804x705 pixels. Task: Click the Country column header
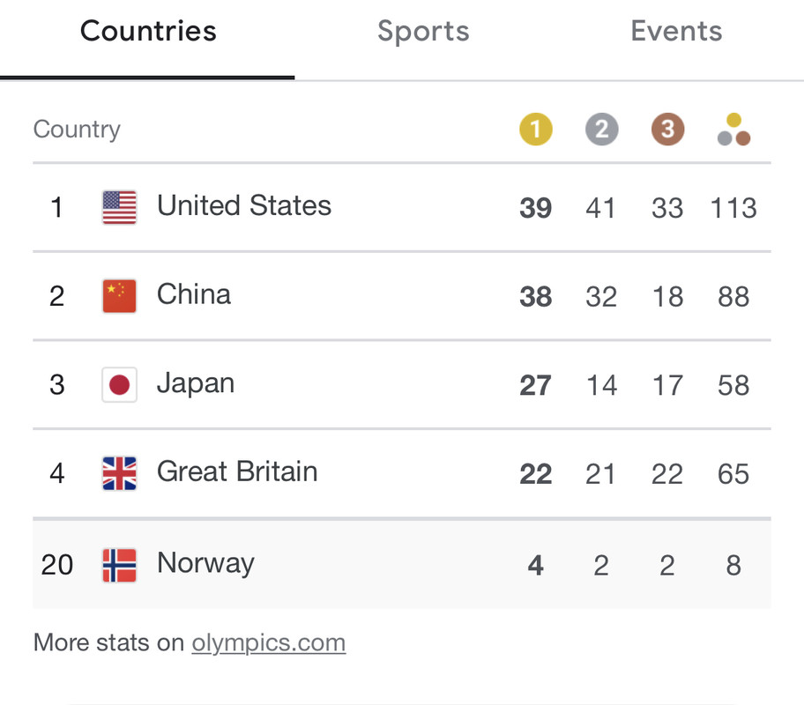(x=77, y=130)
